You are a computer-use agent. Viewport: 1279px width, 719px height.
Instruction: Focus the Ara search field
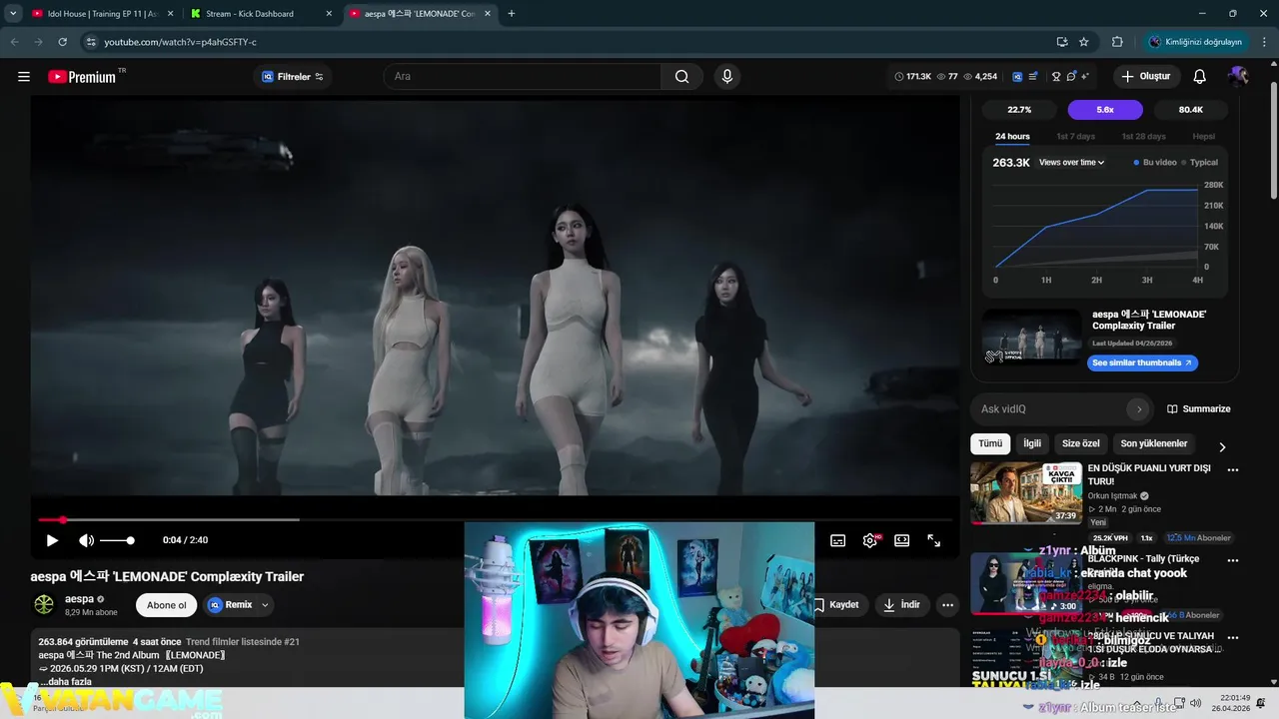(522, 77)
